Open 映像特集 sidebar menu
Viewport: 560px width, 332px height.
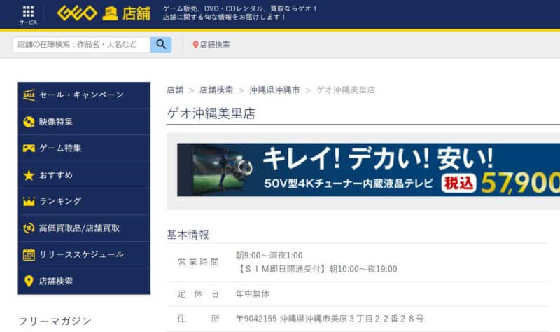pos(84,122)
